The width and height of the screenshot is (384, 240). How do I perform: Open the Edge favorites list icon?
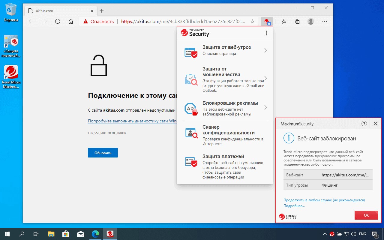click(284, 21)
